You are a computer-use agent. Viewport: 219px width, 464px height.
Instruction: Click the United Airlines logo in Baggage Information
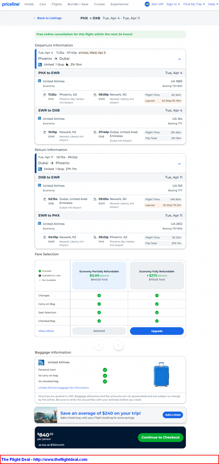41,362
